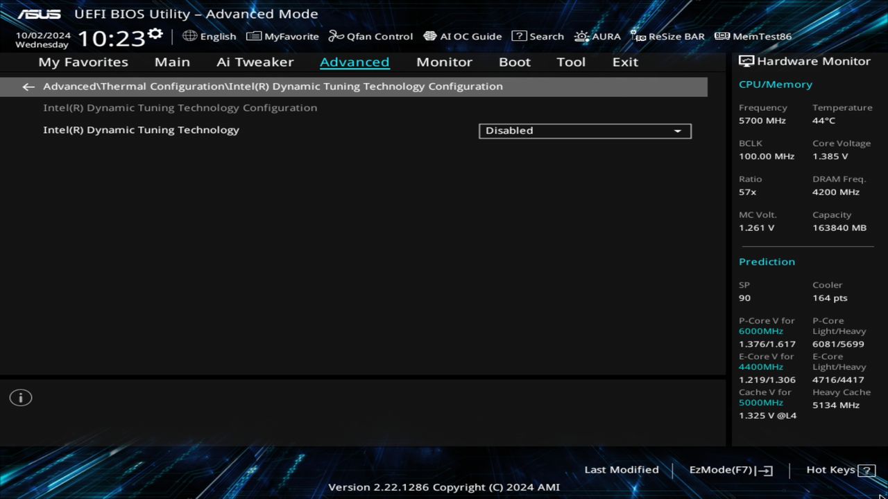The height and width of the screenshot is (499, 888).
Task: Open the ReSize BAR option
Action: point(667,36)
